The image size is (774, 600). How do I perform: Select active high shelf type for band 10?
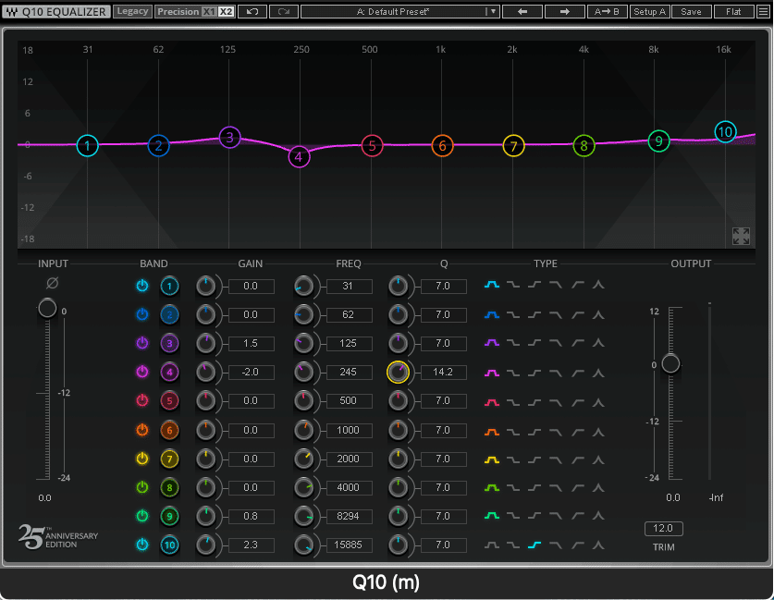(534, 545)
